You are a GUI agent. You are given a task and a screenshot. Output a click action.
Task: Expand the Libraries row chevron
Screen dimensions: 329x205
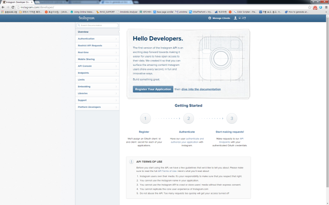(116, 93)
